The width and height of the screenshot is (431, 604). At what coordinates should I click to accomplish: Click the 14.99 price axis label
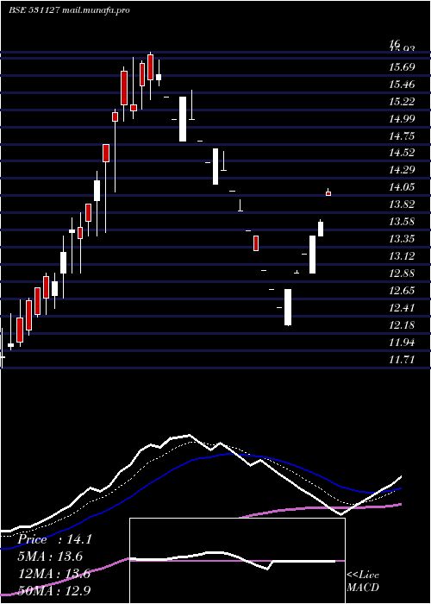tap(402, 119)
